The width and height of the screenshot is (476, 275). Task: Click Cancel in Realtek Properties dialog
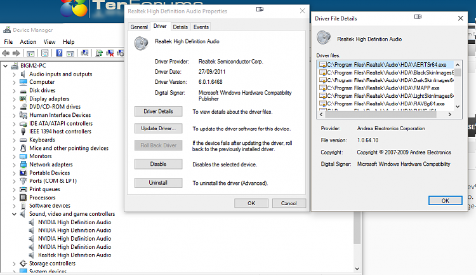pos(289,203)
